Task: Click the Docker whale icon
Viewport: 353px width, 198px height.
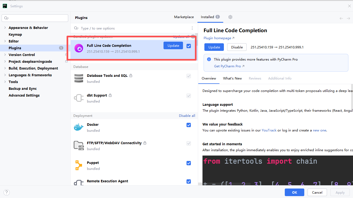Action: (x=79, y=127)
